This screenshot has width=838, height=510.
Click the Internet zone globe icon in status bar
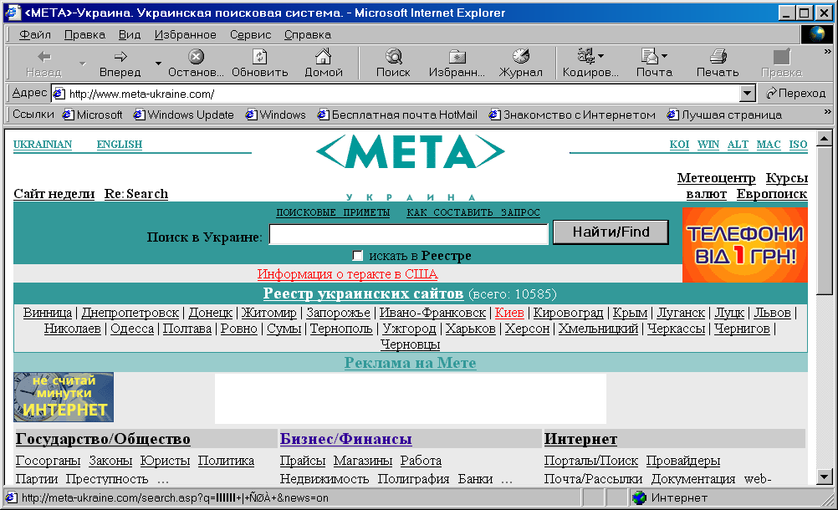tap(639, 497)
